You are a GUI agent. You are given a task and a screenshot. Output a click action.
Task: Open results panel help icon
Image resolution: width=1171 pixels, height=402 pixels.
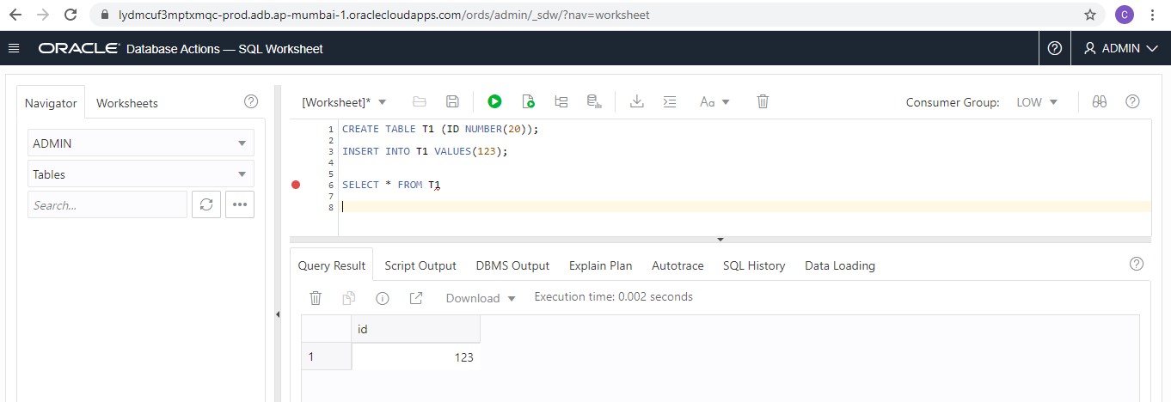[1136, 264]
